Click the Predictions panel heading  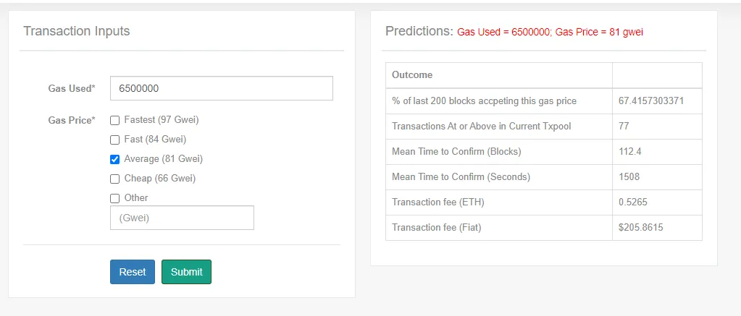coord(419,31)
